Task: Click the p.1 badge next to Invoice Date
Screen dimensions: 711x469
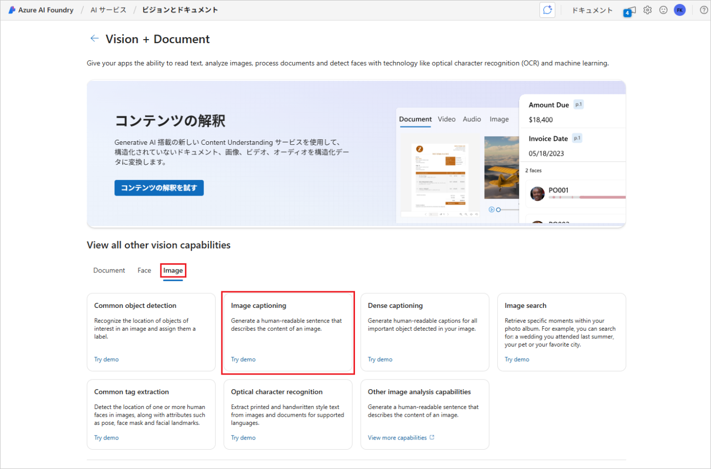Action: [577, 138]
